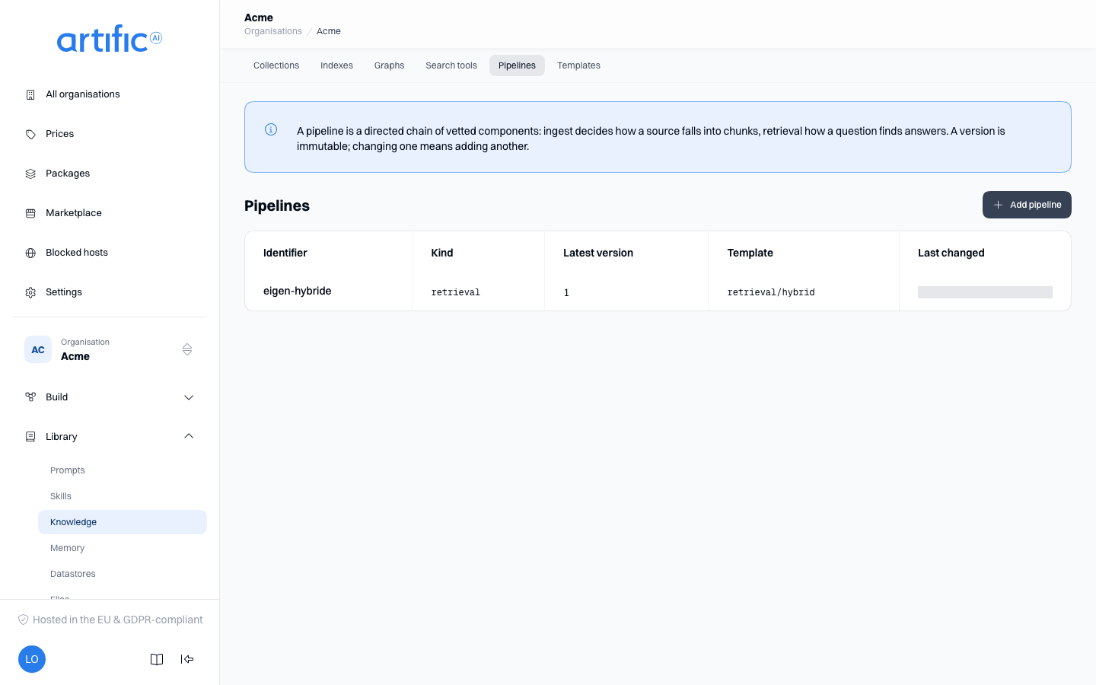The width and height of the screenshot is (1096, 685).
Task: Click the Packages stack icon
Action: 30,174
